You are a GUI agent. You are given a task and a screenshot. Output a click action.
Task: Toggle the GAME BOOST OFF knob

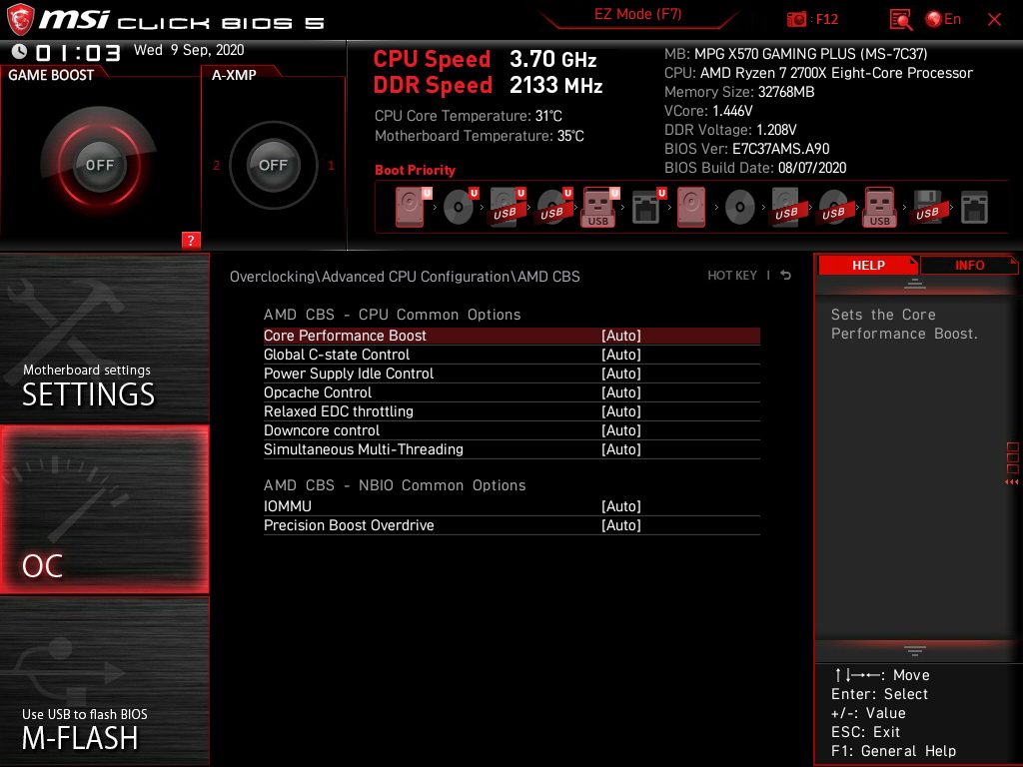click(x=99, y=165)
